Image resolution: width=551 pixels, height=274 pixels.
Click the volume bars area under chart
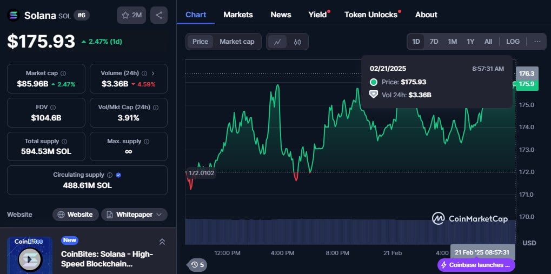click(x=350, y=231)
